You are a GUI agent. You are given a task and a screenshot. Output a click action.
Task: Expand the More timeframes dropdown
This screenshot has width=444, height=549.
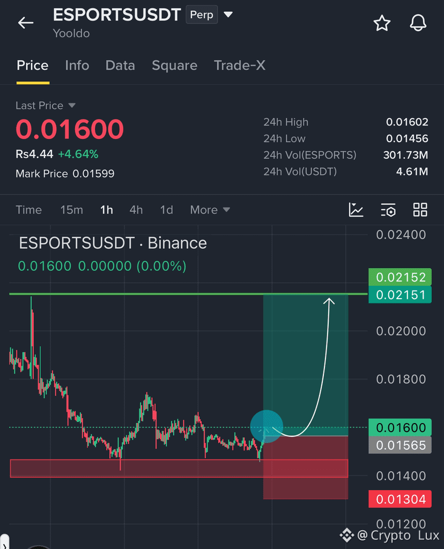point(210,210)
